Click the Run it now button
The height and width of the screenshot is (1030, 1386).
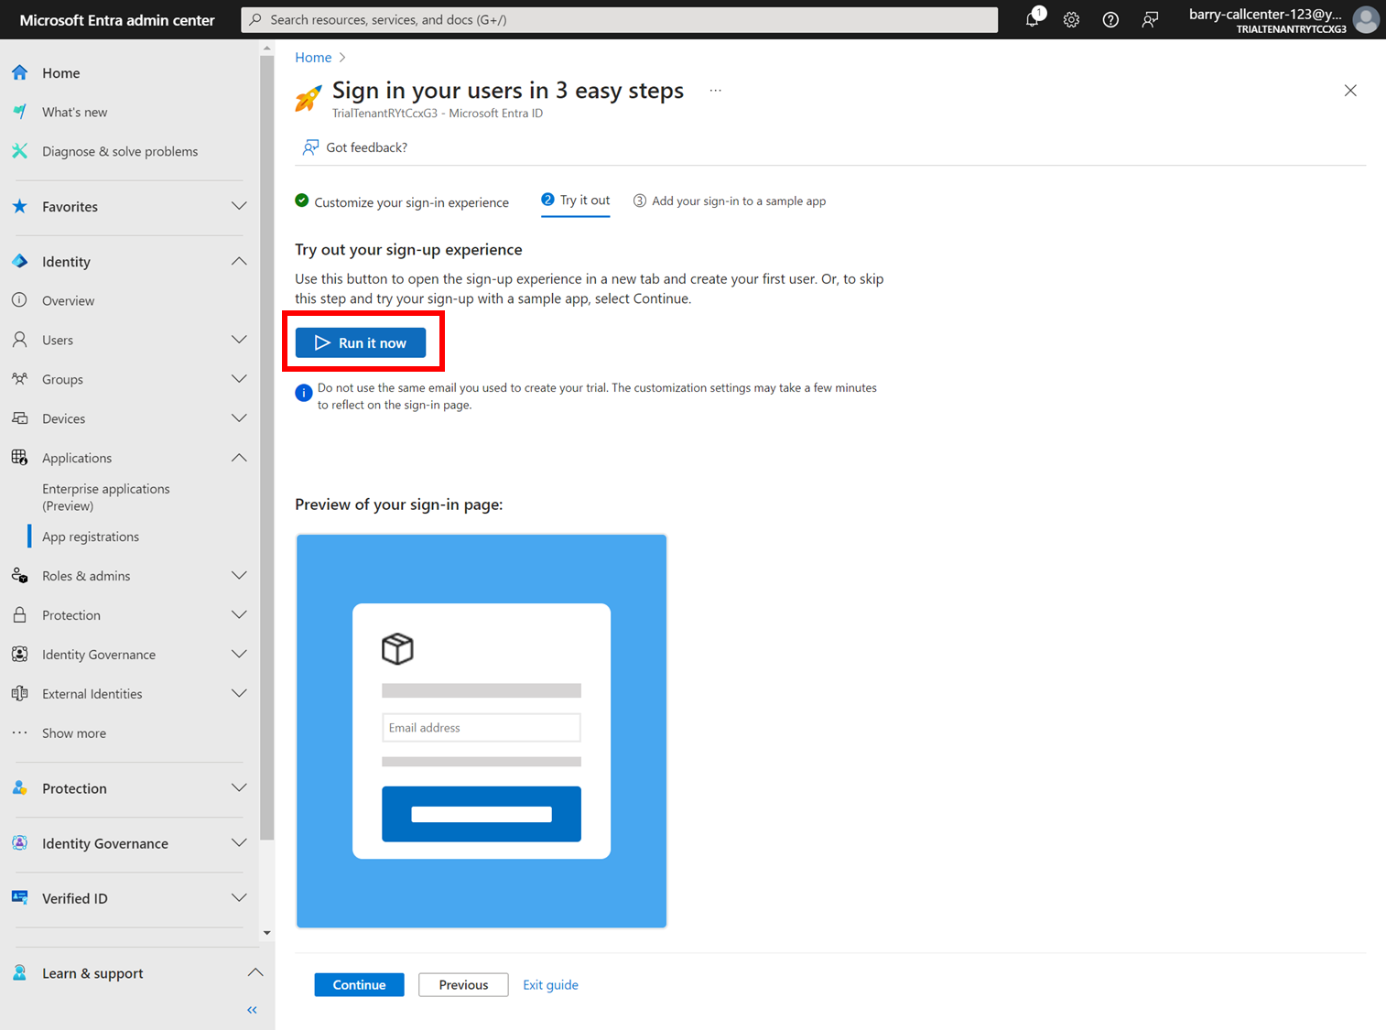(x=361, y=342)
